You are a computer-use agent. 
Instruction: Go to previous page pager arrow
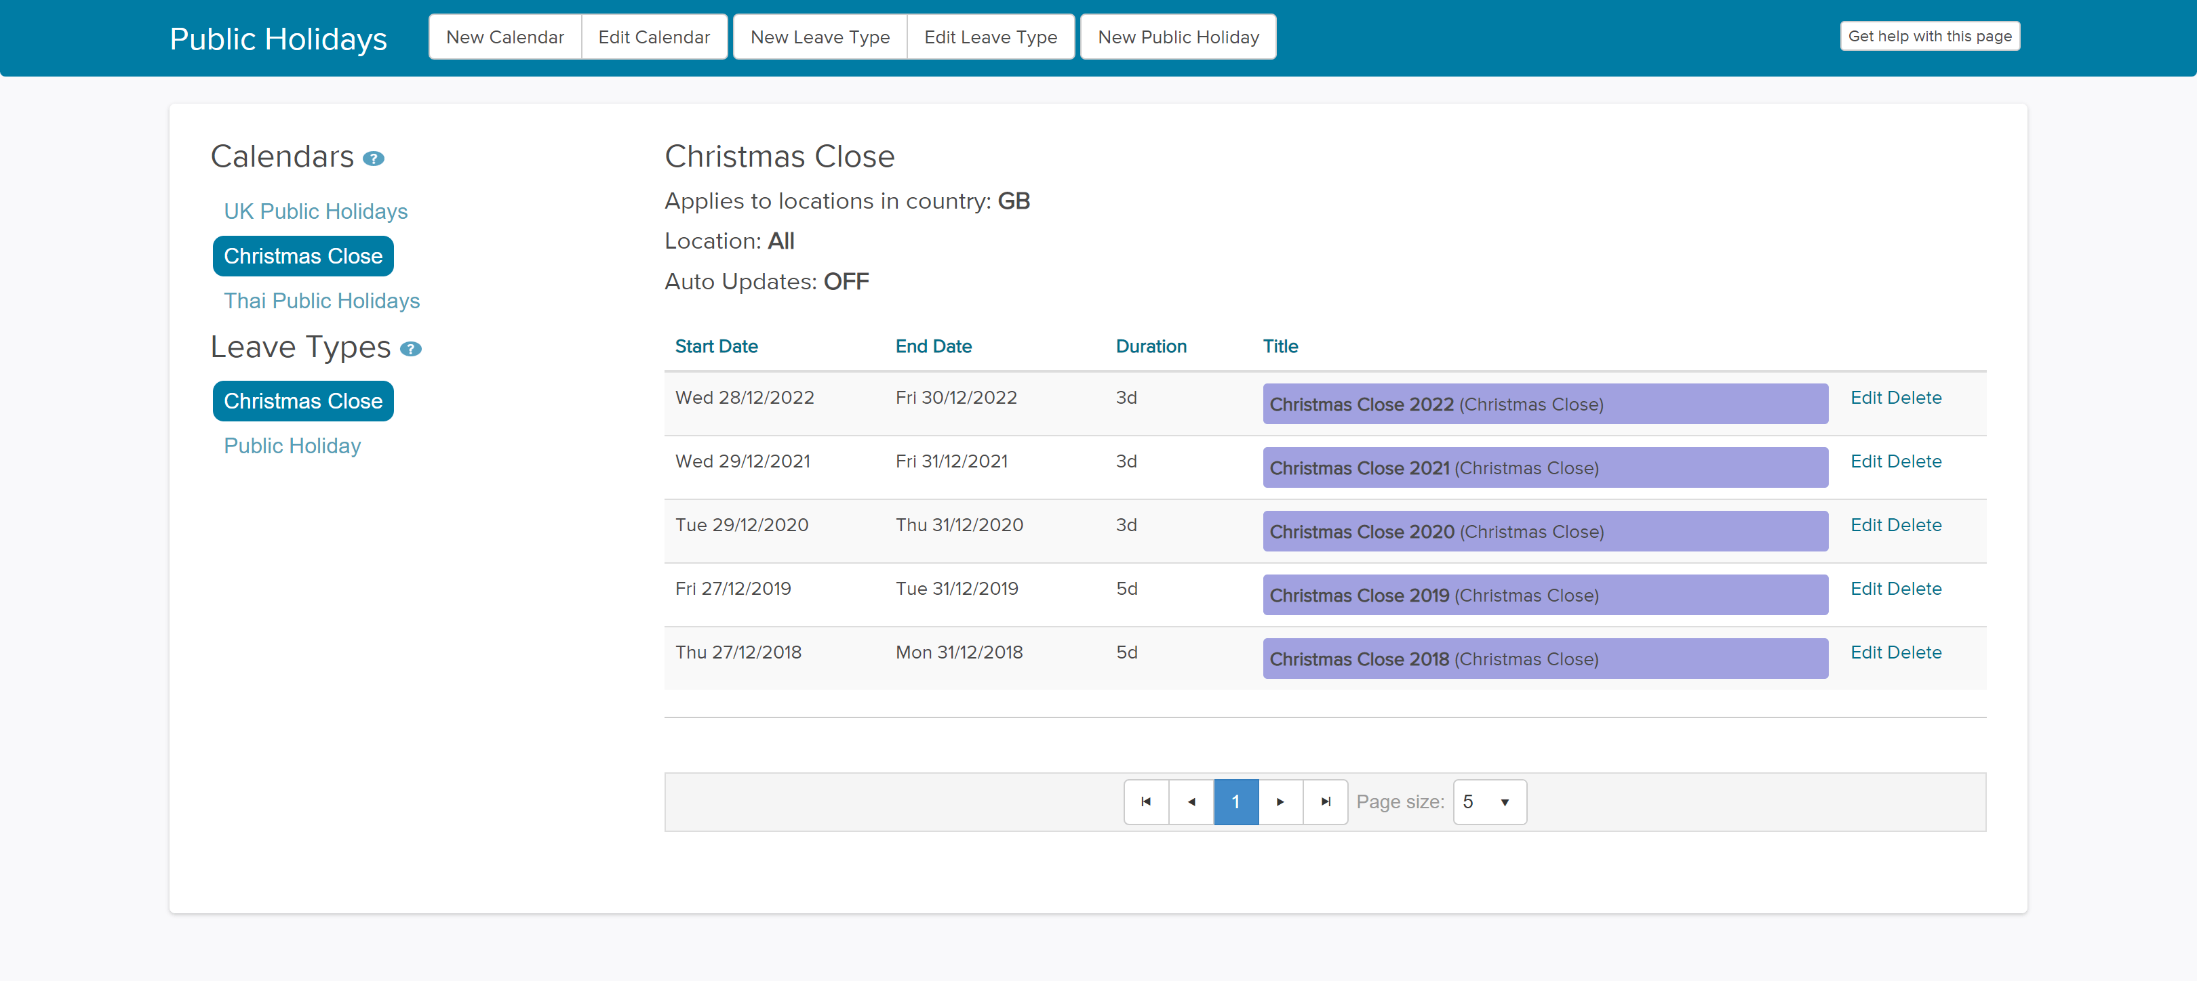1191,801
